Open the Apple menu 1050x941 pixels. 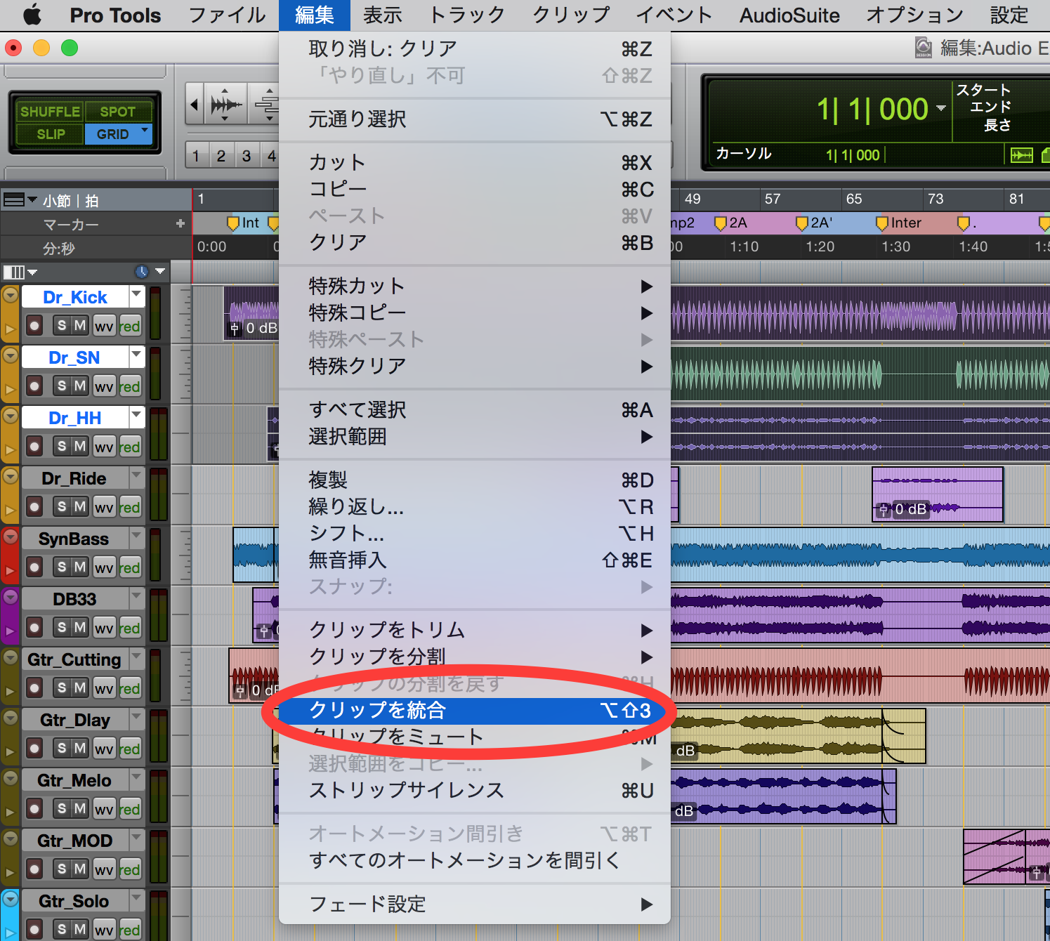coord(32,15)
